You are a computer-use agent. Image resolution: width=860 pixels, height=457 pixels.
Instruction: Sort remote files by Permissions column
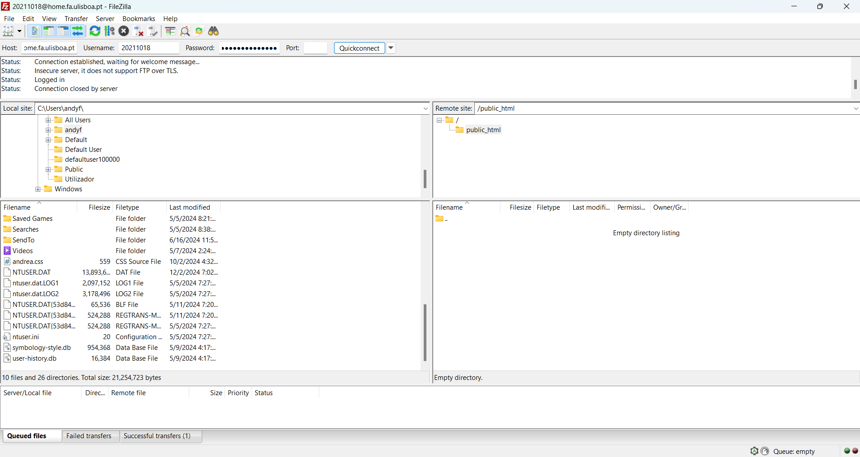click(632, 207)
